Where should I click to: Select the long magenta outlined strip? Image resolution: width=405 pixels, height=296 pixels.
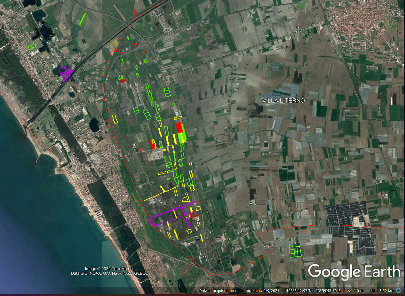click(x=172, y=212)
